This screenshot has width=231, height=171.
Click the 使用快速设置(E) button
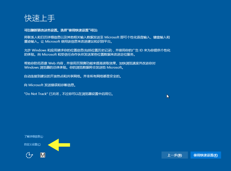click(x=206, y=155)
